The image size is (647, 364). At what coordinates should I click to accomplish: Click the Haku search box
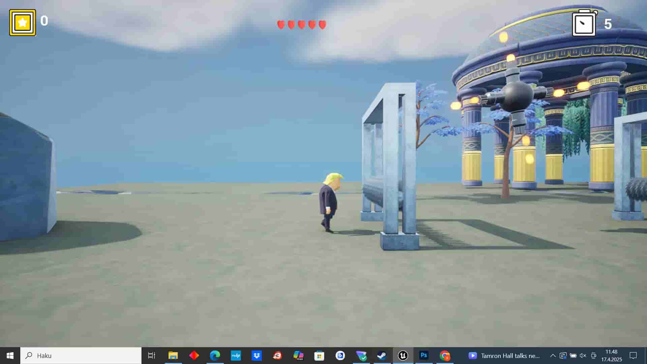click(x=81, y=355)
